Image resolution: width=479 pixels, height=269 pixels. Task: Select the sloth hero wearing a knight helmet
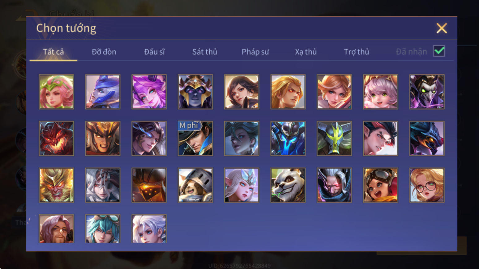coord(195,185)
